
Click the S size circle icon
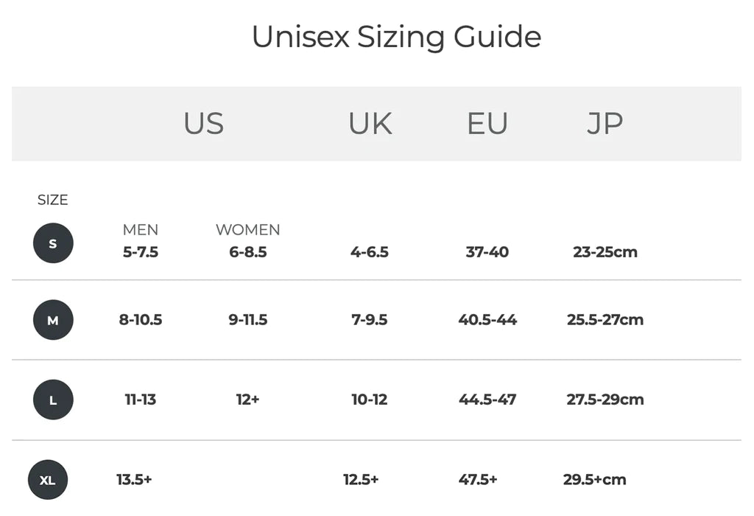coord(53,243)
